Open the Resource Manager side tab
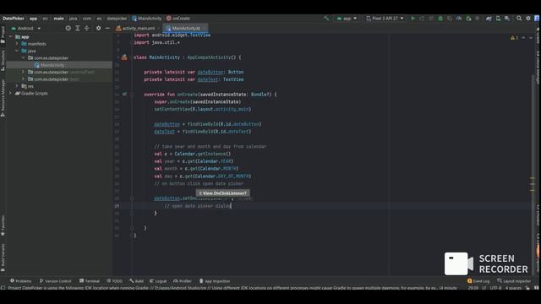The height and width of the screenshot is (304, 541). click(x=3, y=98)
